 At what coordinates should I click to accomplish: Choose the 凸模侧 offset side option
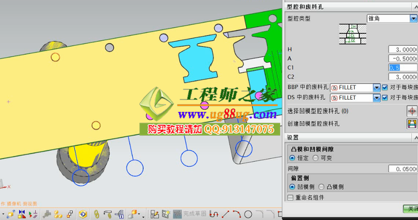click(x=321, y=187)
